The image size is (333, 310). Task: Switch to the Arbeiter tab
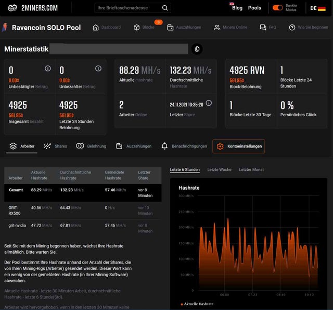tap(22, 146)
